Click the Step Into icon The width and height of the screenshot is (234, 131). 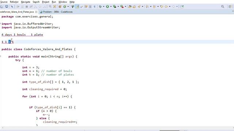(36, 7)
